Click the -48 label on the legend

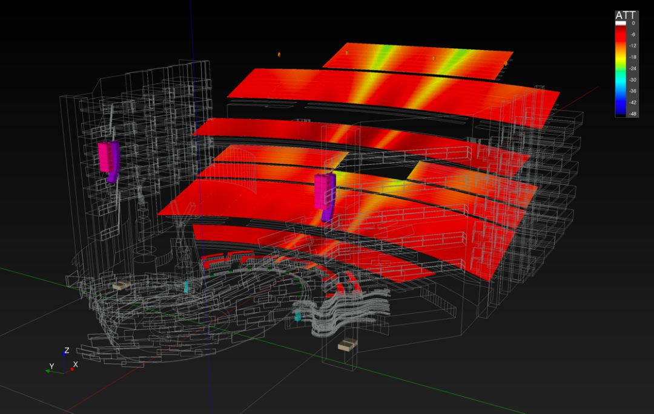(632, 114)
